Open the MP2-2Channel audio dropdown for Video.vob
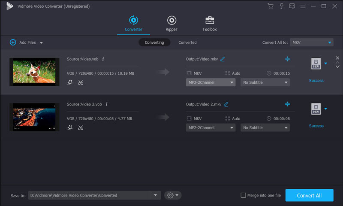 point(210,82)
